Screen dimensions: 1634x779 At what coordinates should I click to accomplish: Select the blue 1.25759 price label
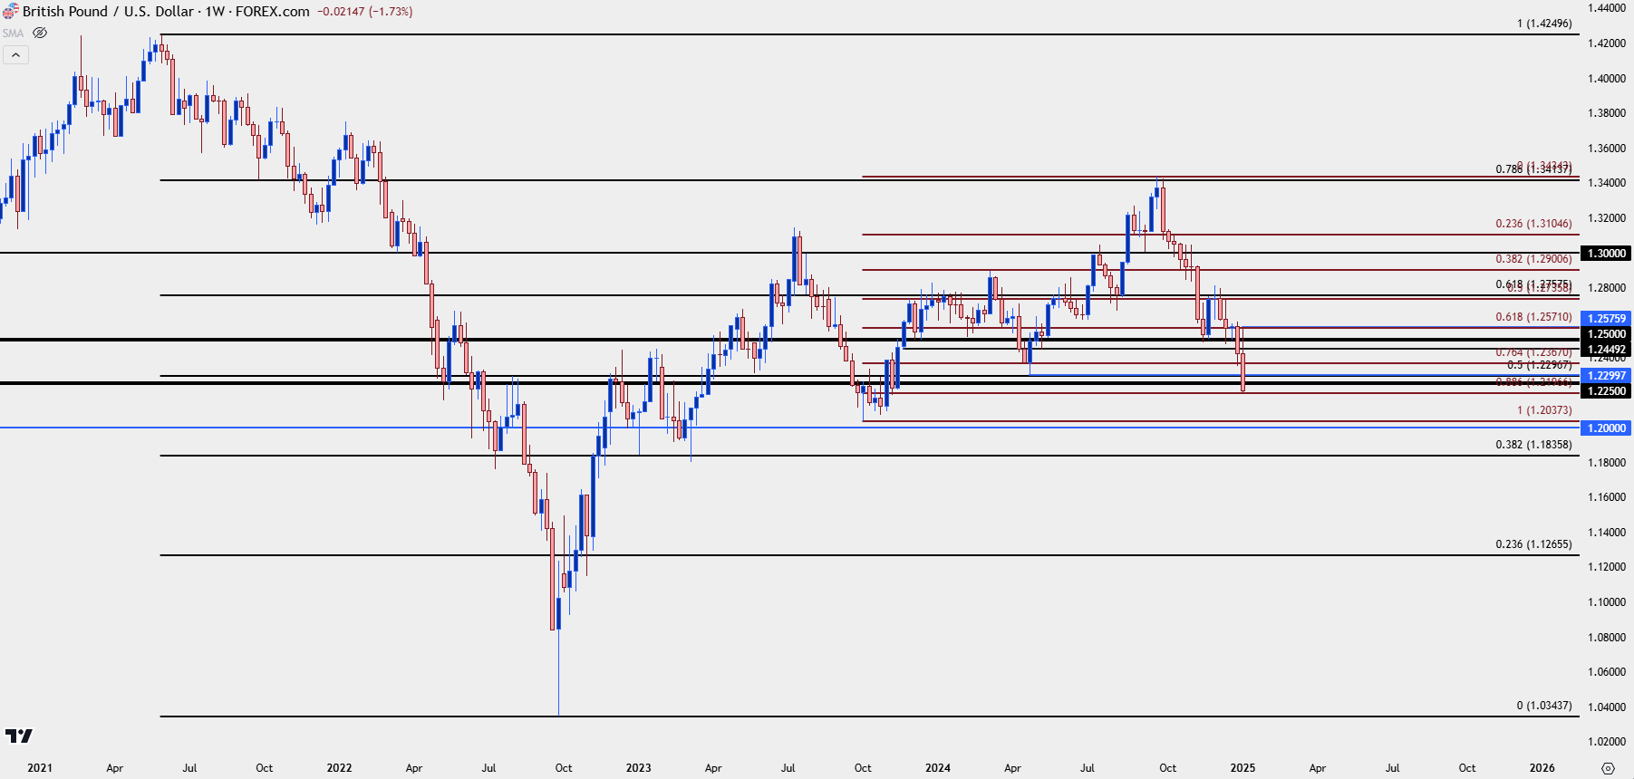pyautogui.click(x=1607, y=319)
